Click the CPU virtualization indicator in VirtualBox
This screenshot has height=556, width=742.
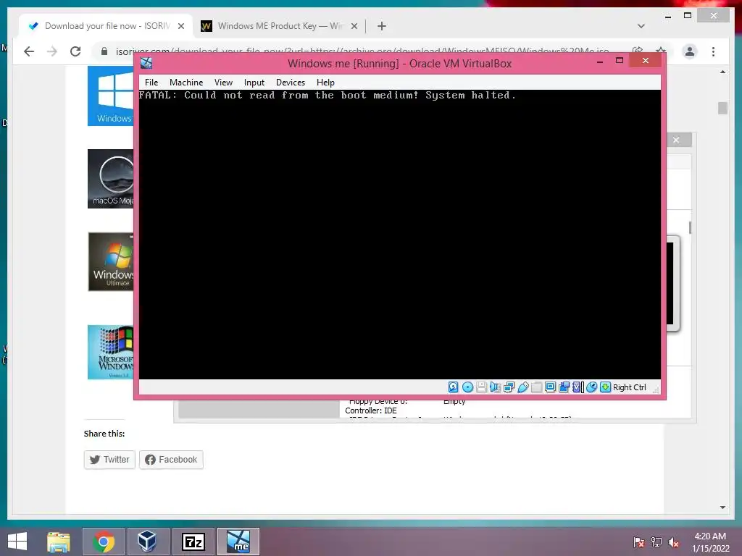tap(578, 387)
